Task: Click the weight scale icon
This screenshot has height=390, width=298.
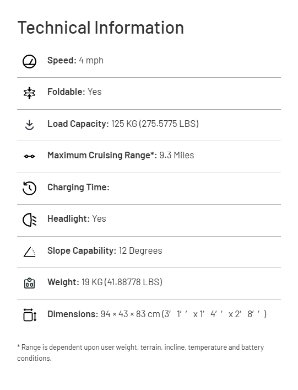Action: point(29,284)
